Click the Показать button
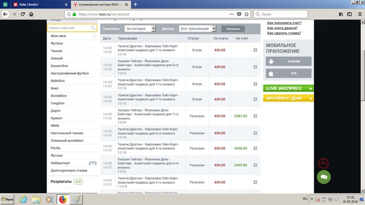Image resolution: width=365 pixels, height=205 pixels. tap(233, 29)
